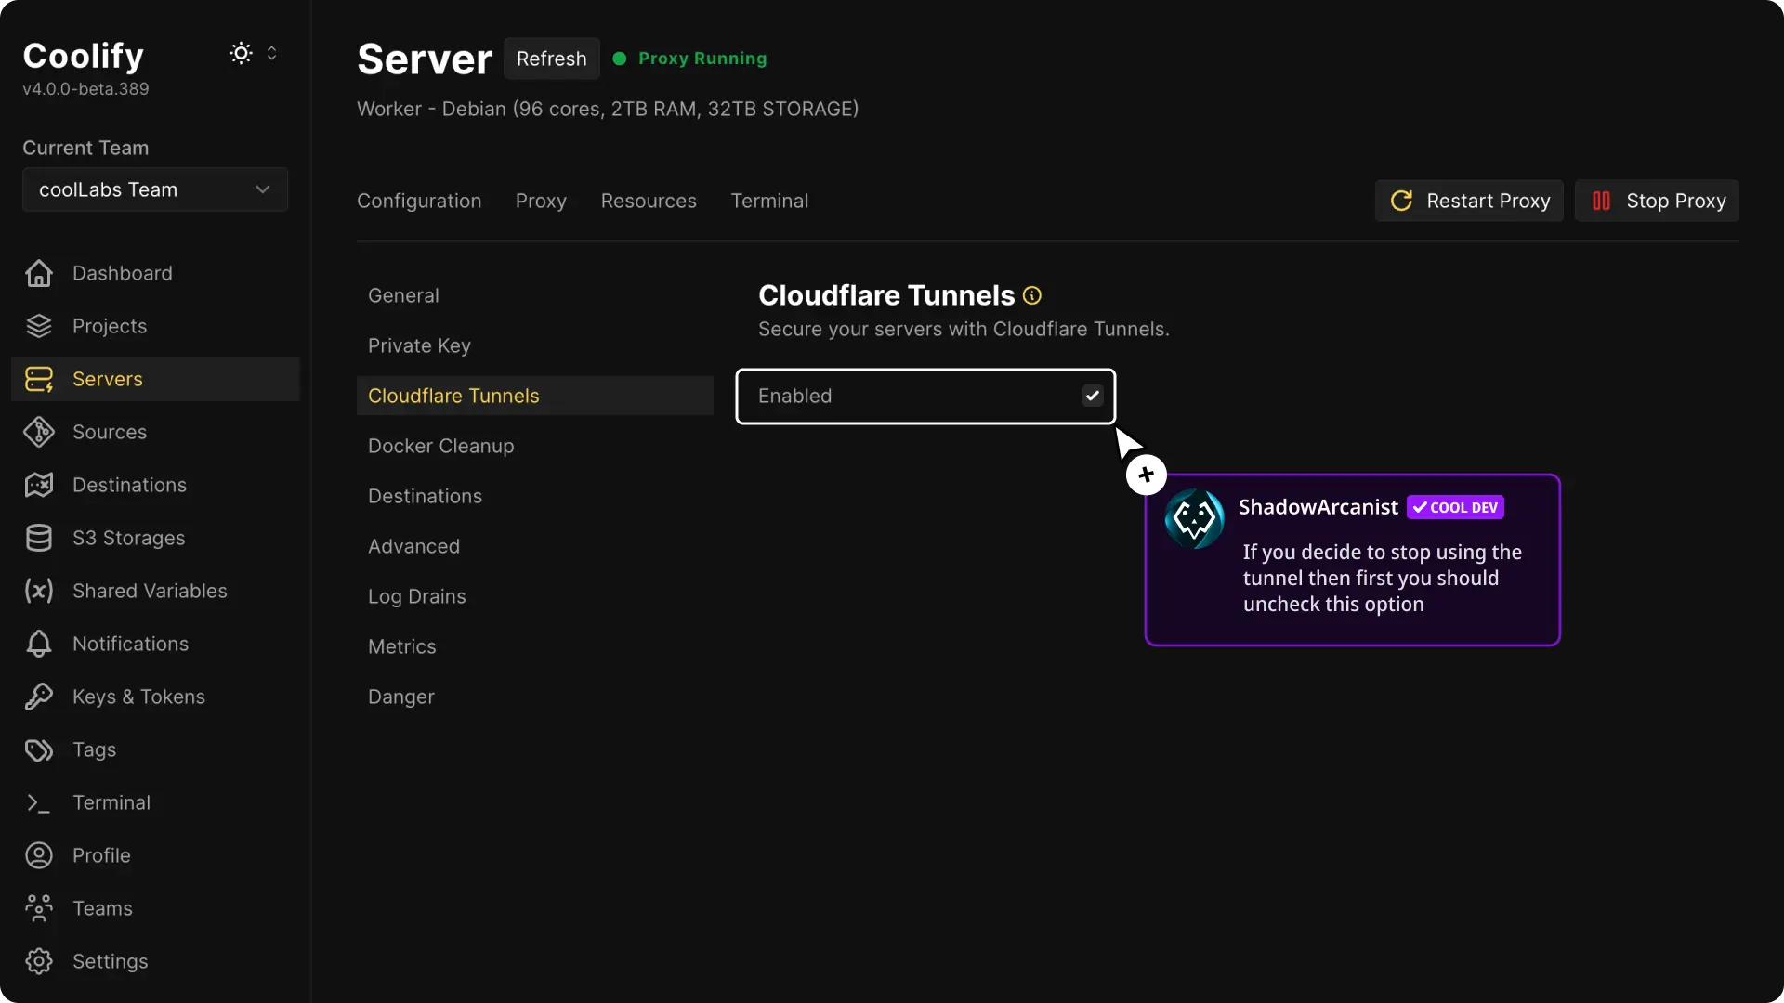The height and width of the screenshot is (1003, 1784).
Task: Click the Sources git icon
Action: pos(39,432)
